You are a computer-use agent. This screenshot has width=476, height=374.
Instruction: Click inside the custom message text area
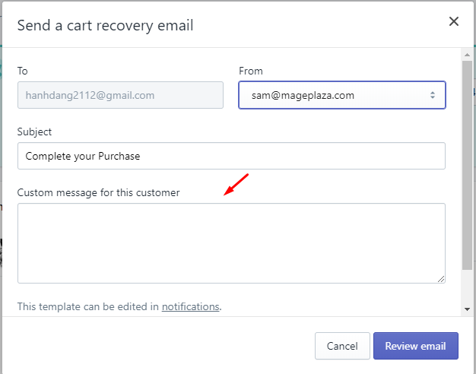[x=231, y=243]
